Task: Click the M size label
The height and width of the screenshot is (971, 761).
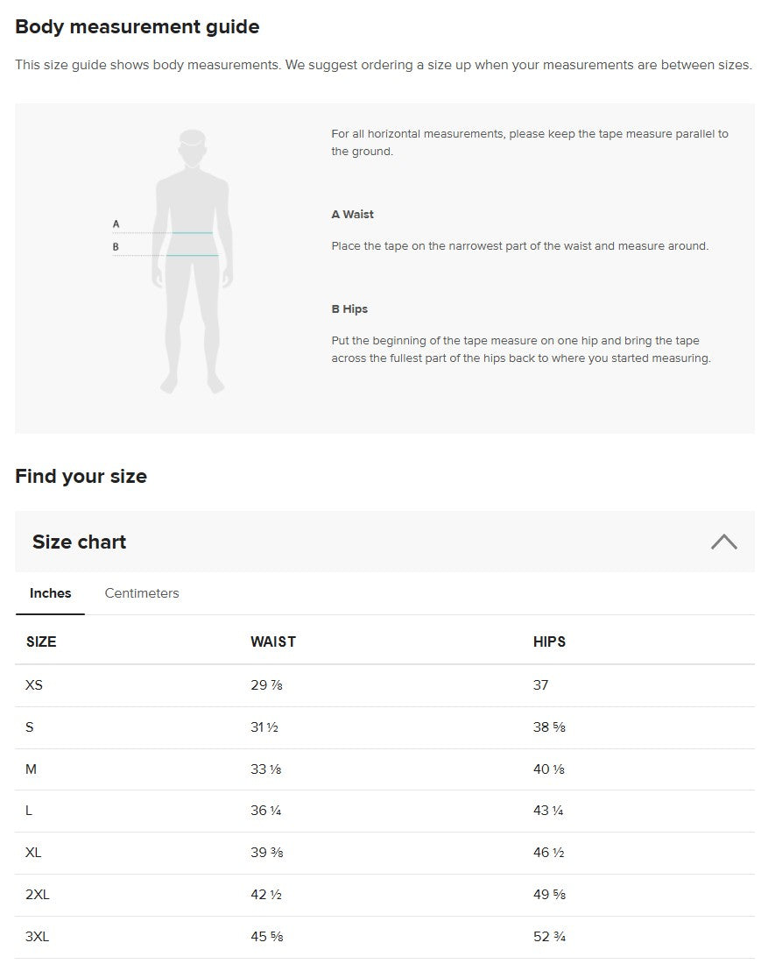Action: pyautogui.click(x=31, y=769)
